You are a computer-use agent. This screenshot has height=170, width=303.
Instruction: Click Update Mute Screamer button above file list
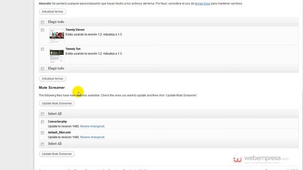point(57,103)
